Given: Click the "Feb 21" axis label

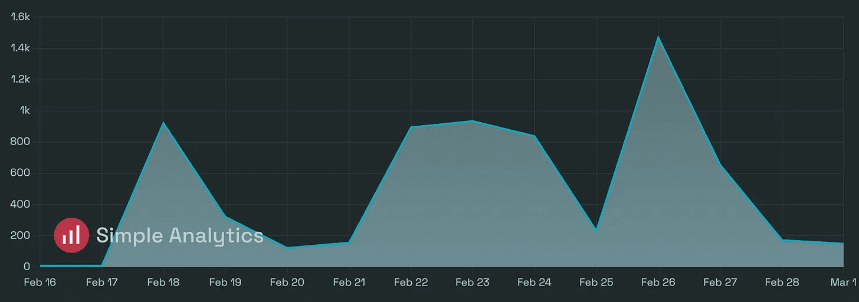Looking at the screenshot, I should tap(349, 283).
